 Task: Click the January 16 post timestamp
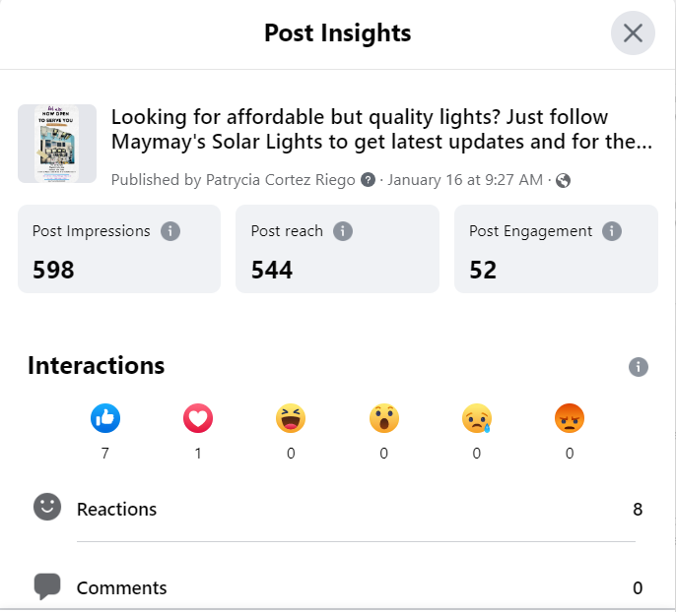click(x=465, y=180)
